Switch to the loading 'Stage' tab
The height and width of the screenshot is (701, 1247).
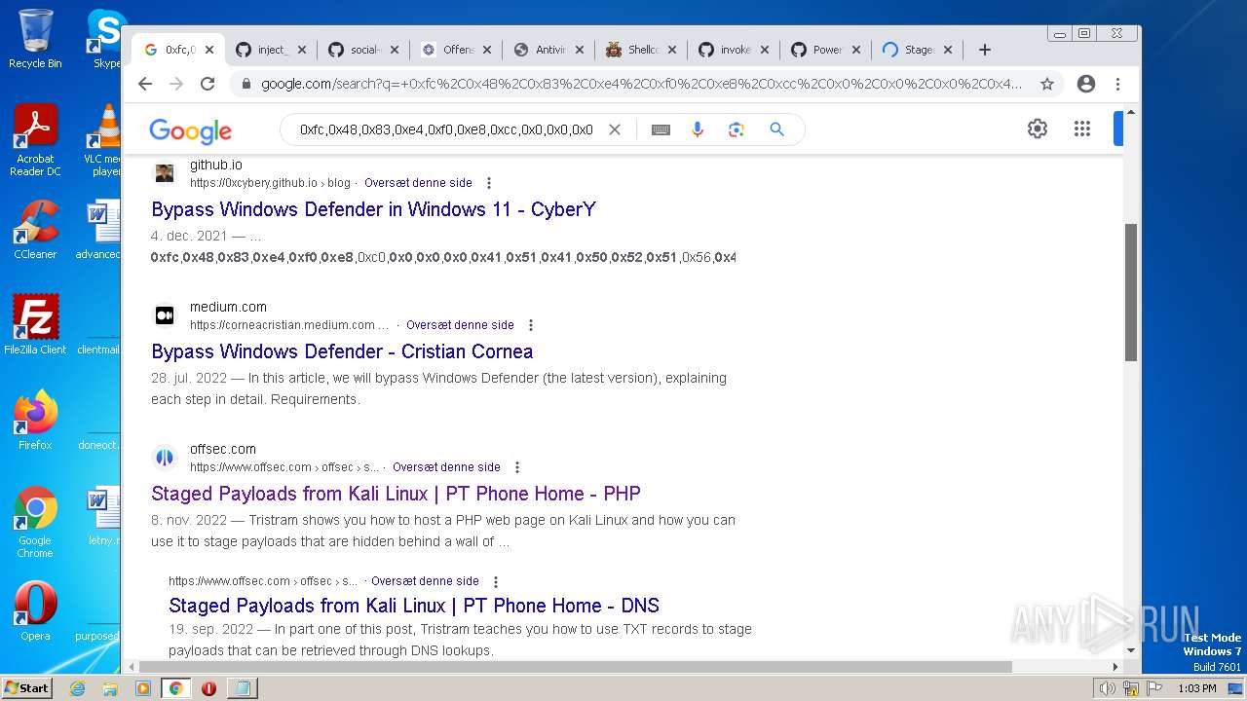click(919, 50)
